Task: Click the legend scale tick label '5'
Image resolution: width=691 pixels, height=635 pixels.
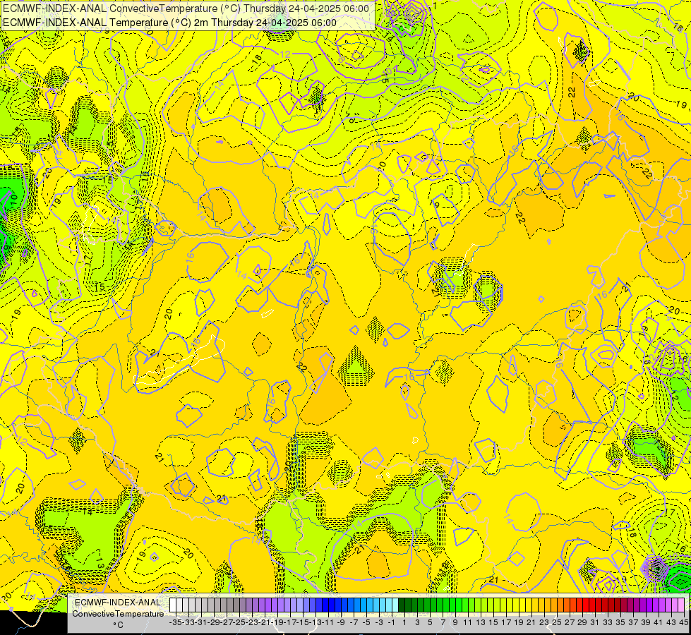Action: (430, 622)
